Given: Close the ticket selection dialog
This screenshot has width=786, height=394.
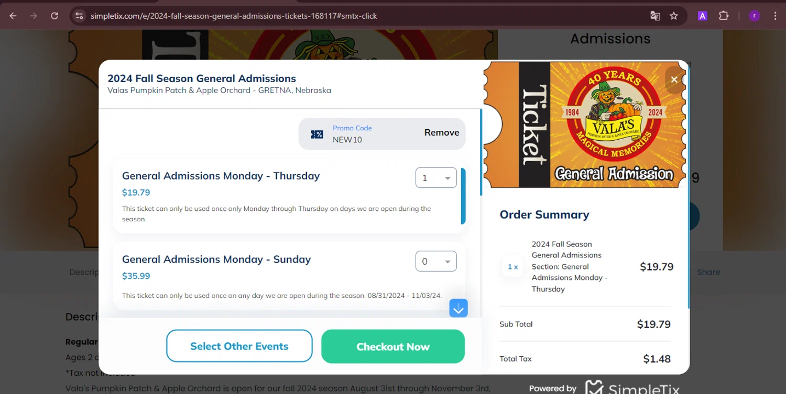Looking at the screenshot, I should [674, 80].
